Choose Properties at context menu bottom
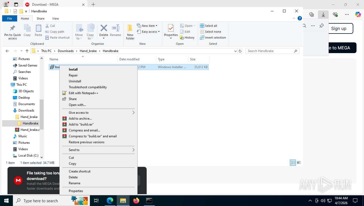Viewport: 364px width, 206px height. [98, 191]
